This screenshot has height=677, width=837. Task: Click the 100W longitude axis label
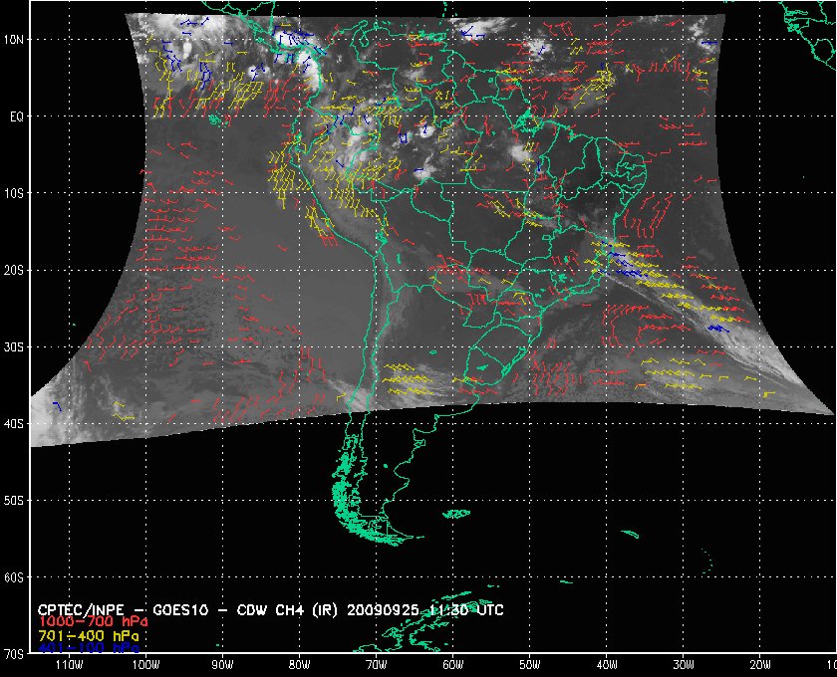145,665
